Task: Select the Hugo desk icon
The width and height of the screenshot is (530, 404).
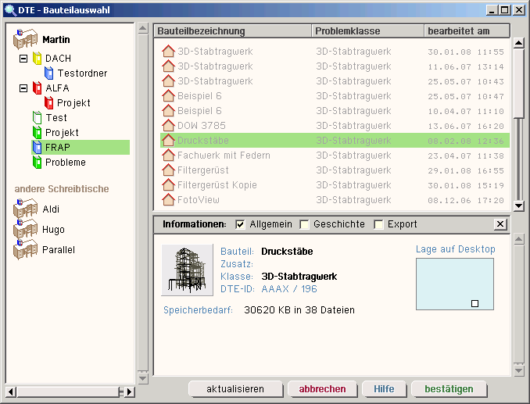Action: click(x=26, y=230)
